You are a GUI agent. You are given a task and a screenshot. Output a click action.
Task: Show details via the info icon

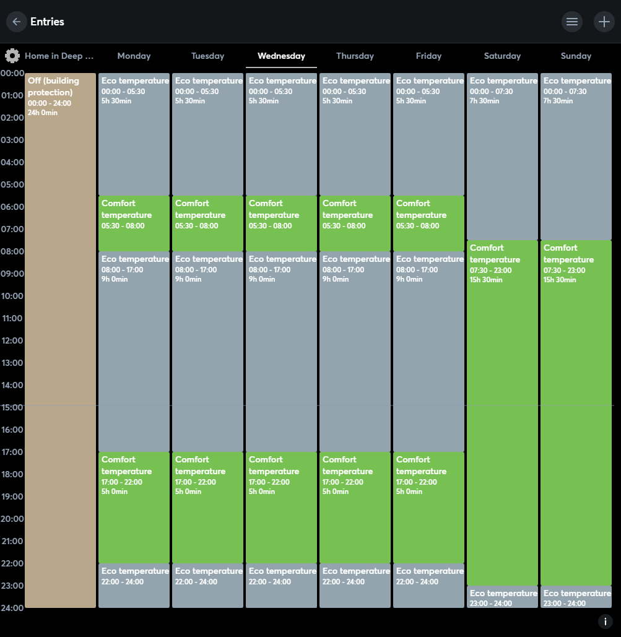click(605, 621)
